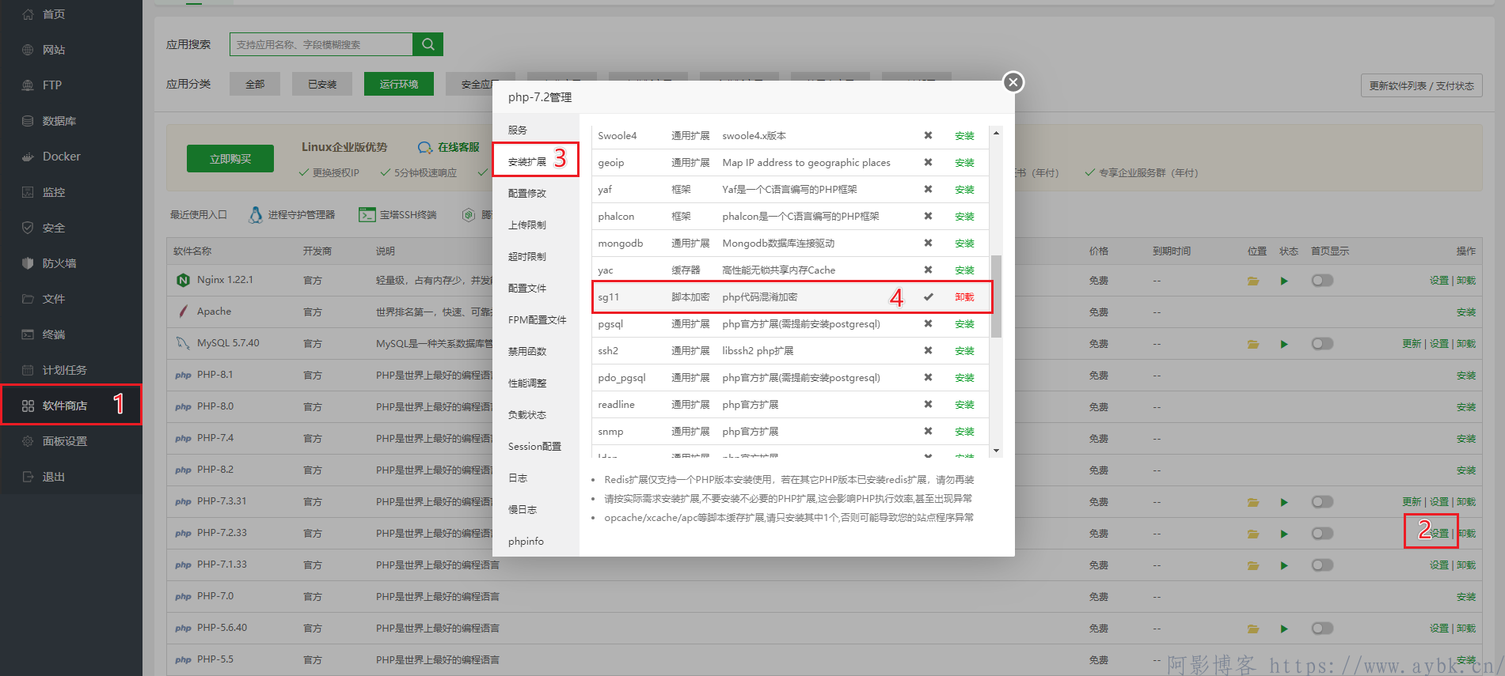Focus the 应用搜索 input field
1505x676 pixels.
[321, 44]
